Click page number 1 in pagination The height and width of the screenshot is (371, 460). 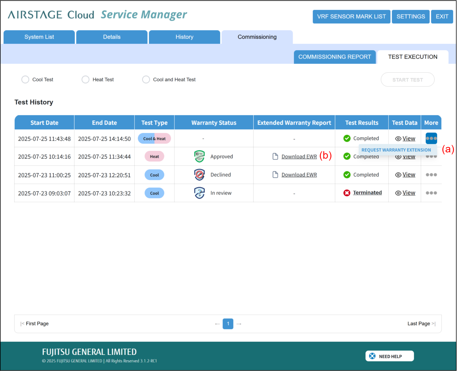click(228, 324)
